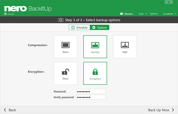The height and width of the screenshot is (114, 178).
Task: Click the gear icon on the Options tab
Action: click(94, 27)
